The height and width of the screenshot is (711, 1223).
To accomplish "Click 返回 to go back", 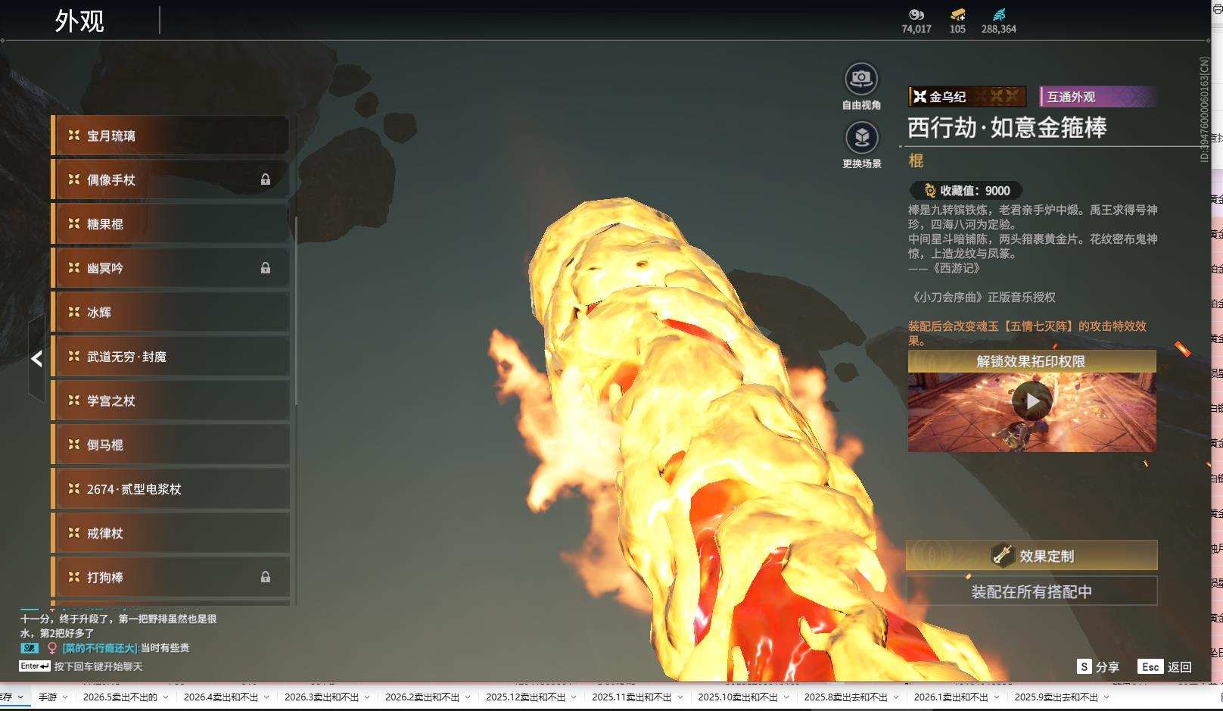I will pos(1180,667).
